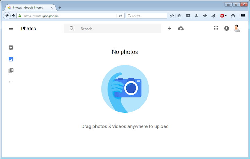Screen dimensions: 250x159
Task: Open the Firefox hamburger menu
Action: (243, 16)
